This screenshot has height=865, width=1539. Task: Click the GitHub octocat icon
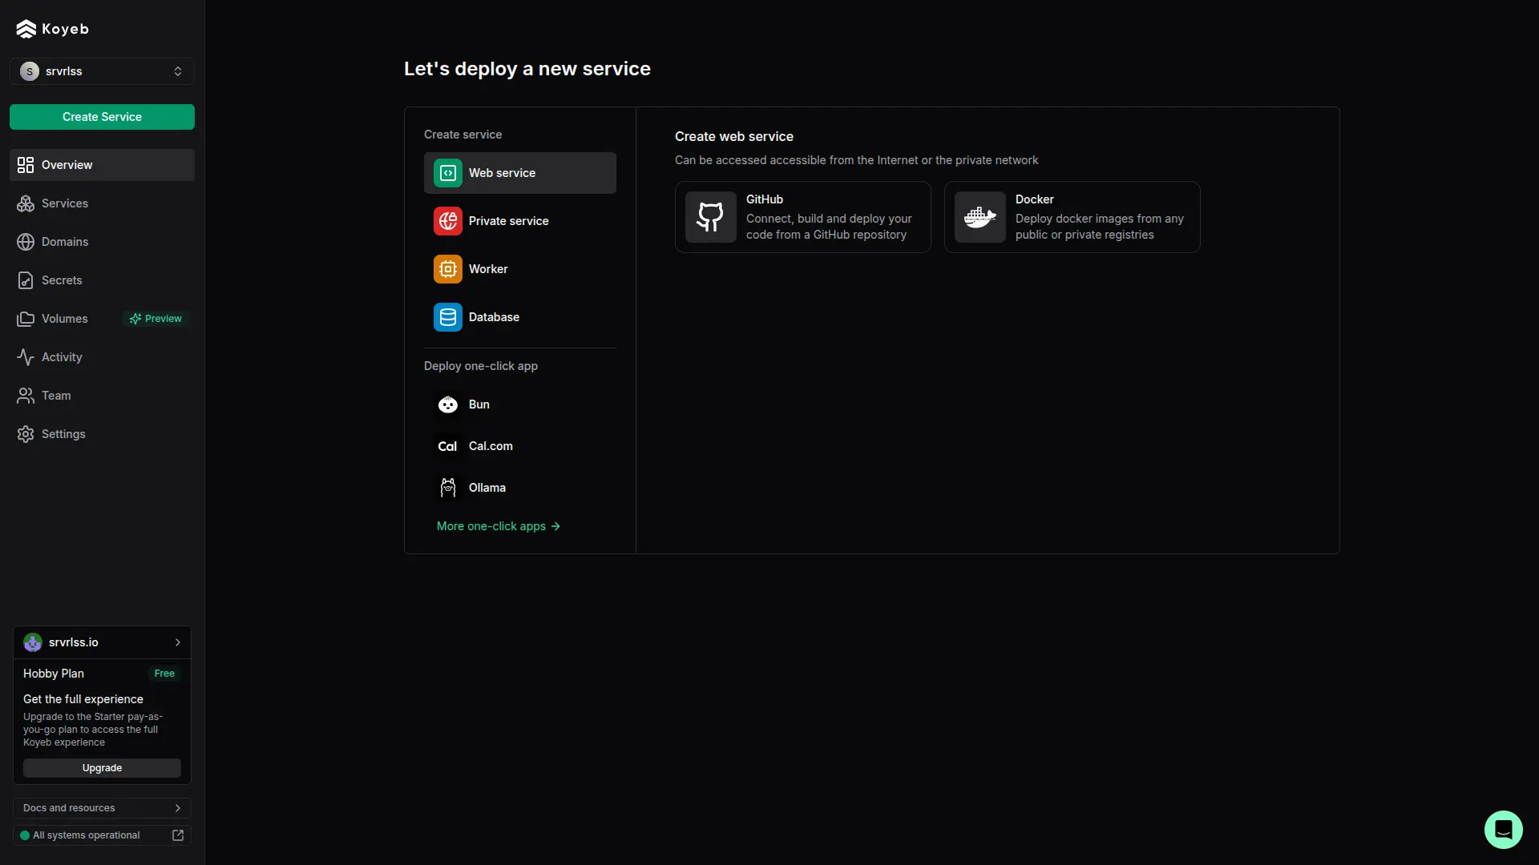711,217
